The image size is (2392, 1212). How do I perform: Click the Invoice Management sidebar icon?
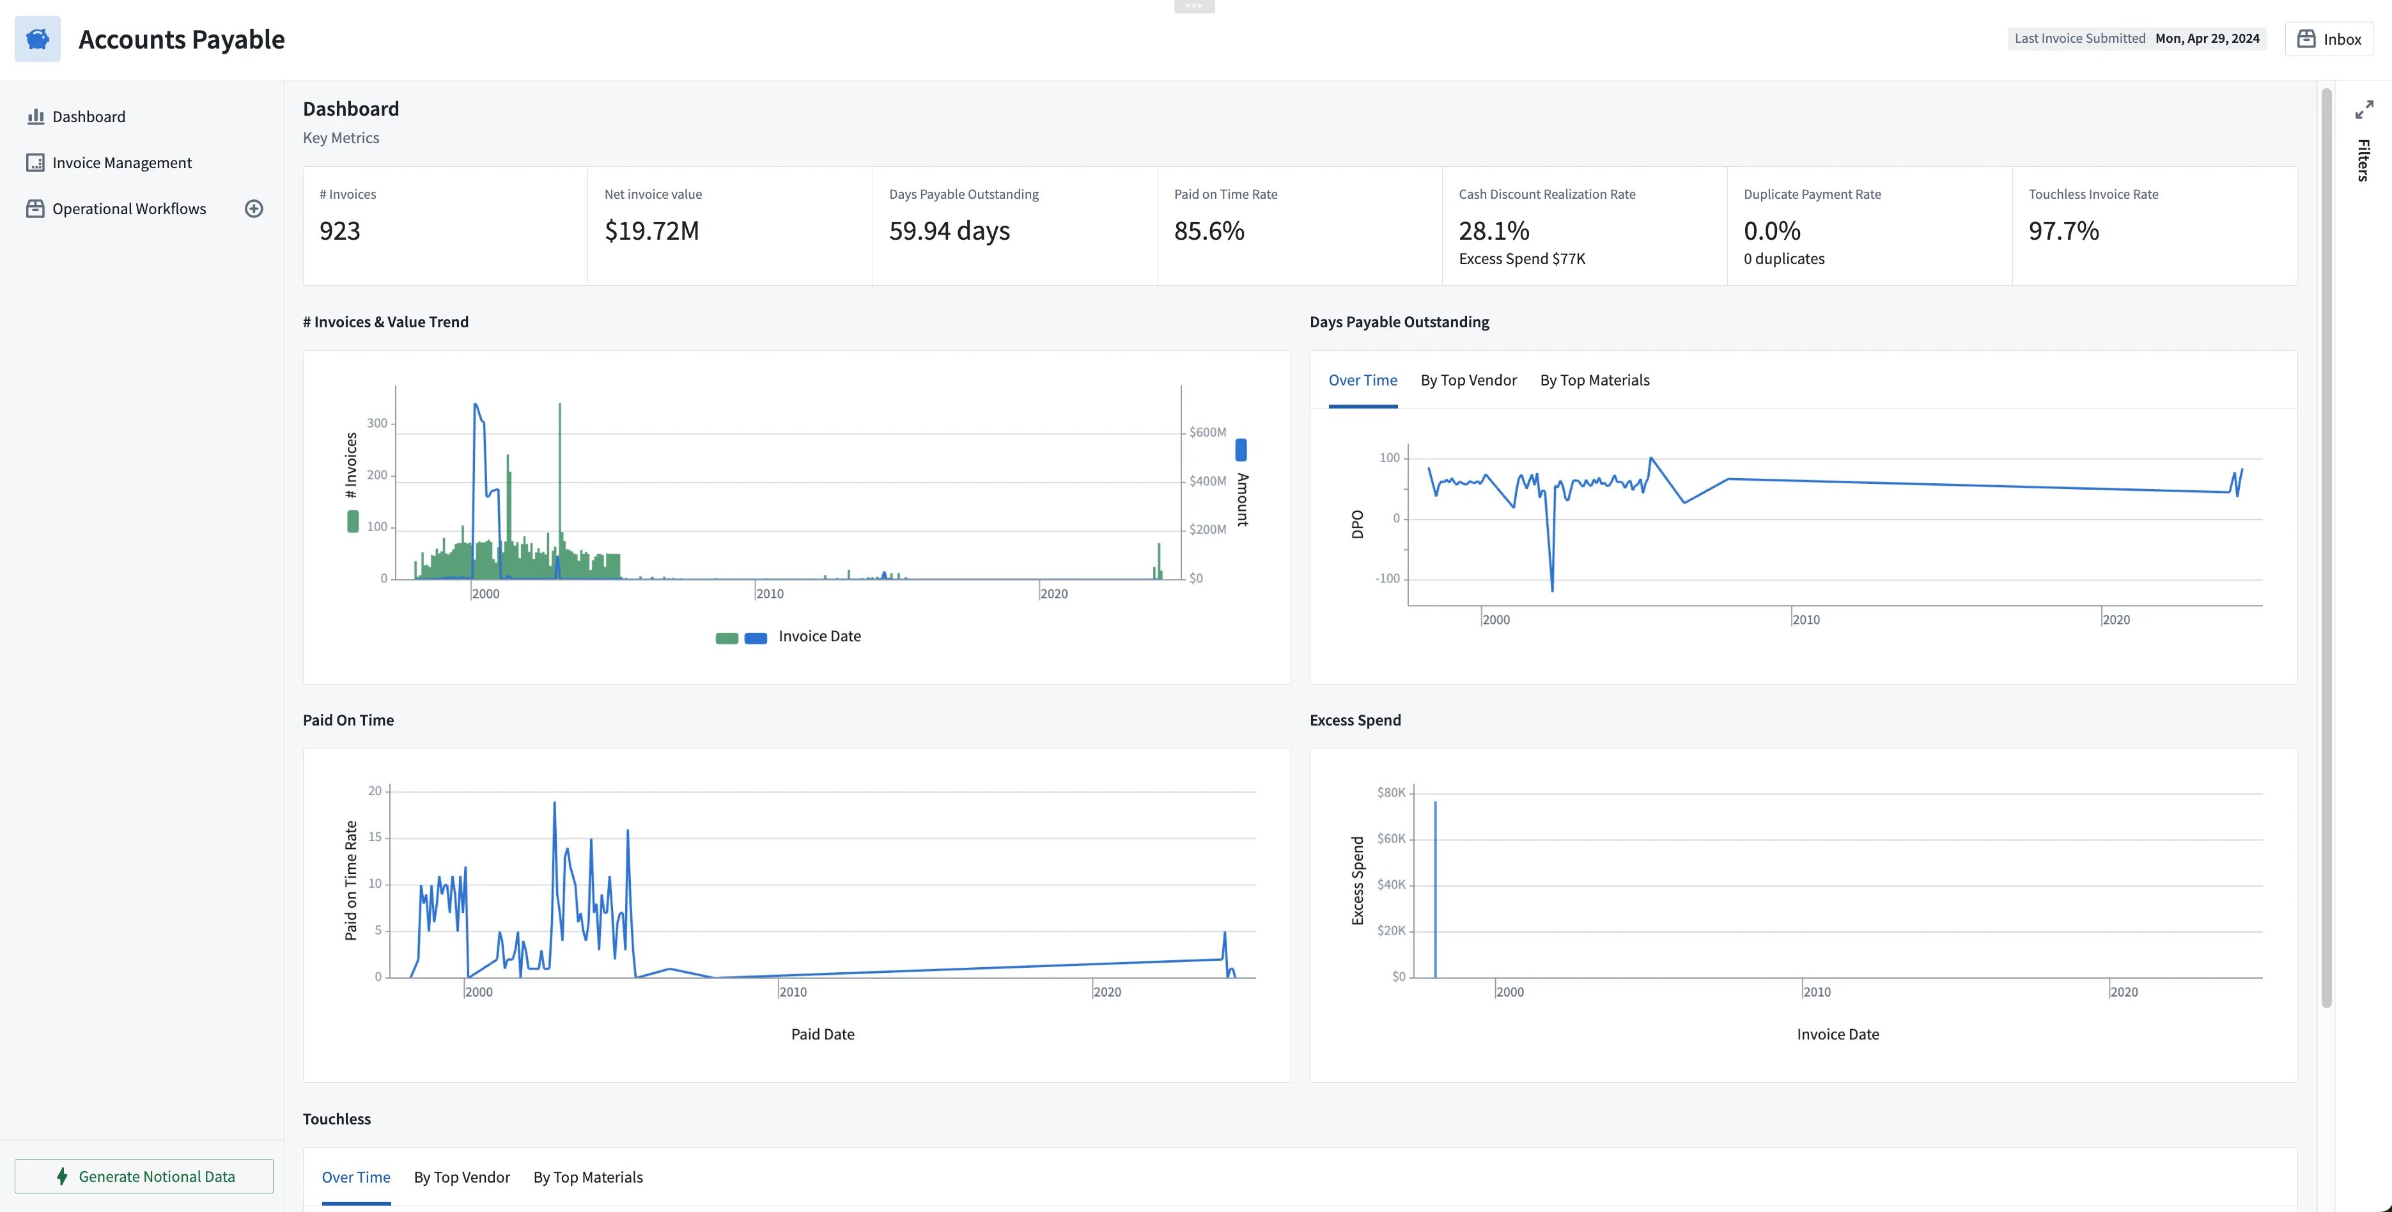point(35,162)
